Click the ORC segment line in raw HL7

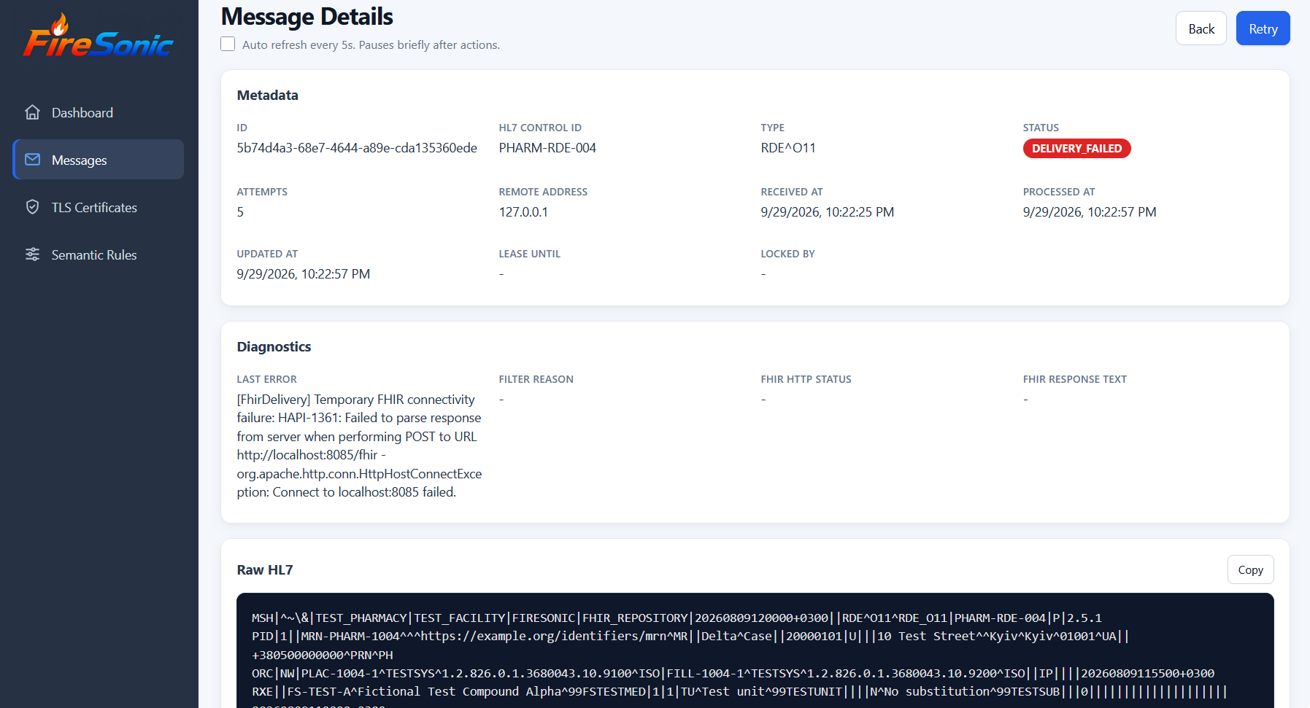[x=733, y=673]
